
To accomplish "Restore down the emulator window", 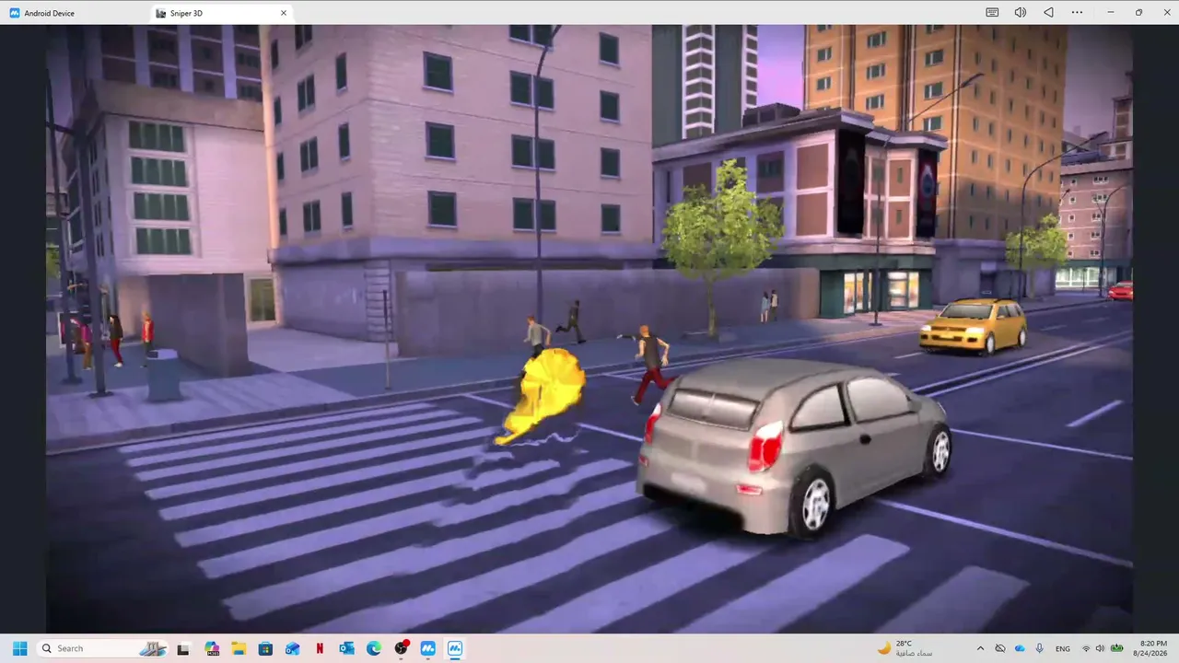I will (x=1138, y=13).
